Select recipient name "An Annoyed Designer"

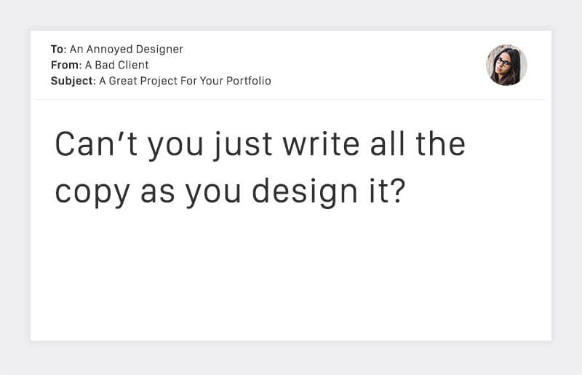(127, 50)
